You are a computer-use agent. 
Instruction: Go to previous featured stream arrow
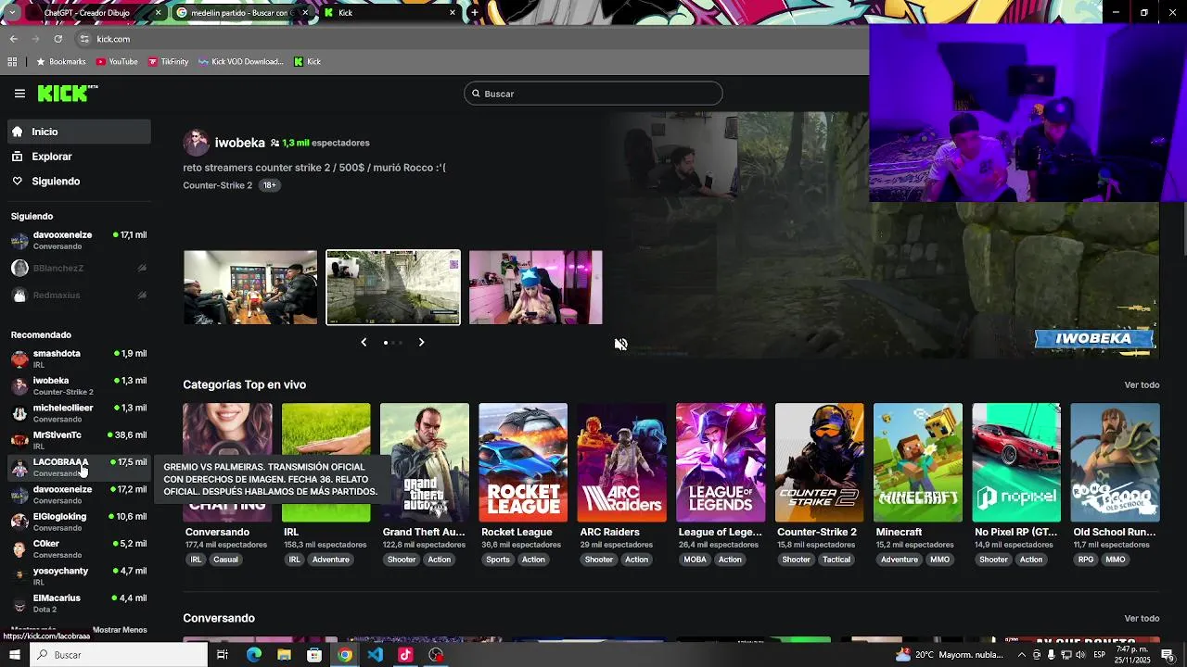pyautogui.click(x=364, y=342)
